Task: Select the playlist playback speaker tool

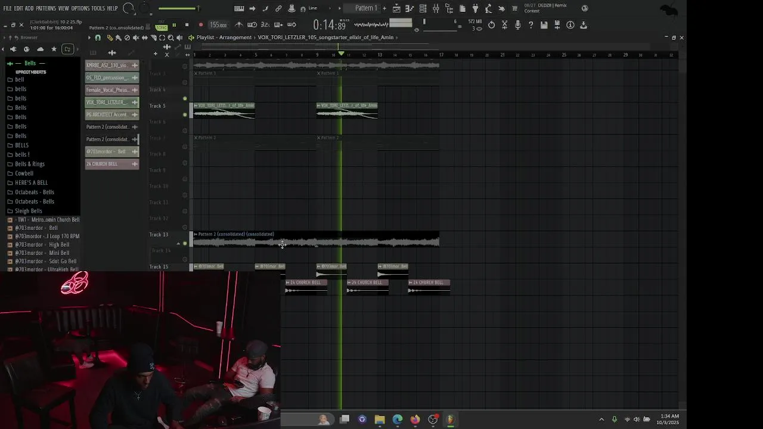Action: coord(179,38)
